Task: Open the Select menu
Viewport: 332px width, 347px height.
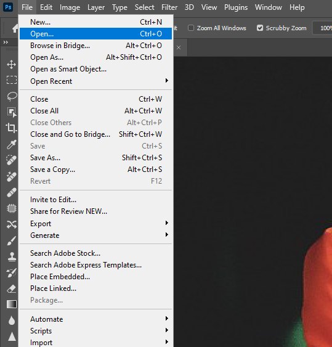Action: [144, 7]
